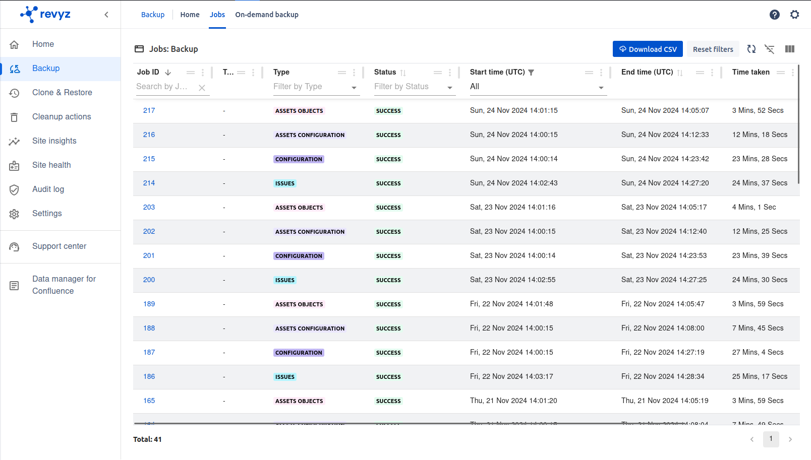
Task: Open Type column options menu
Action: (354, 73)
